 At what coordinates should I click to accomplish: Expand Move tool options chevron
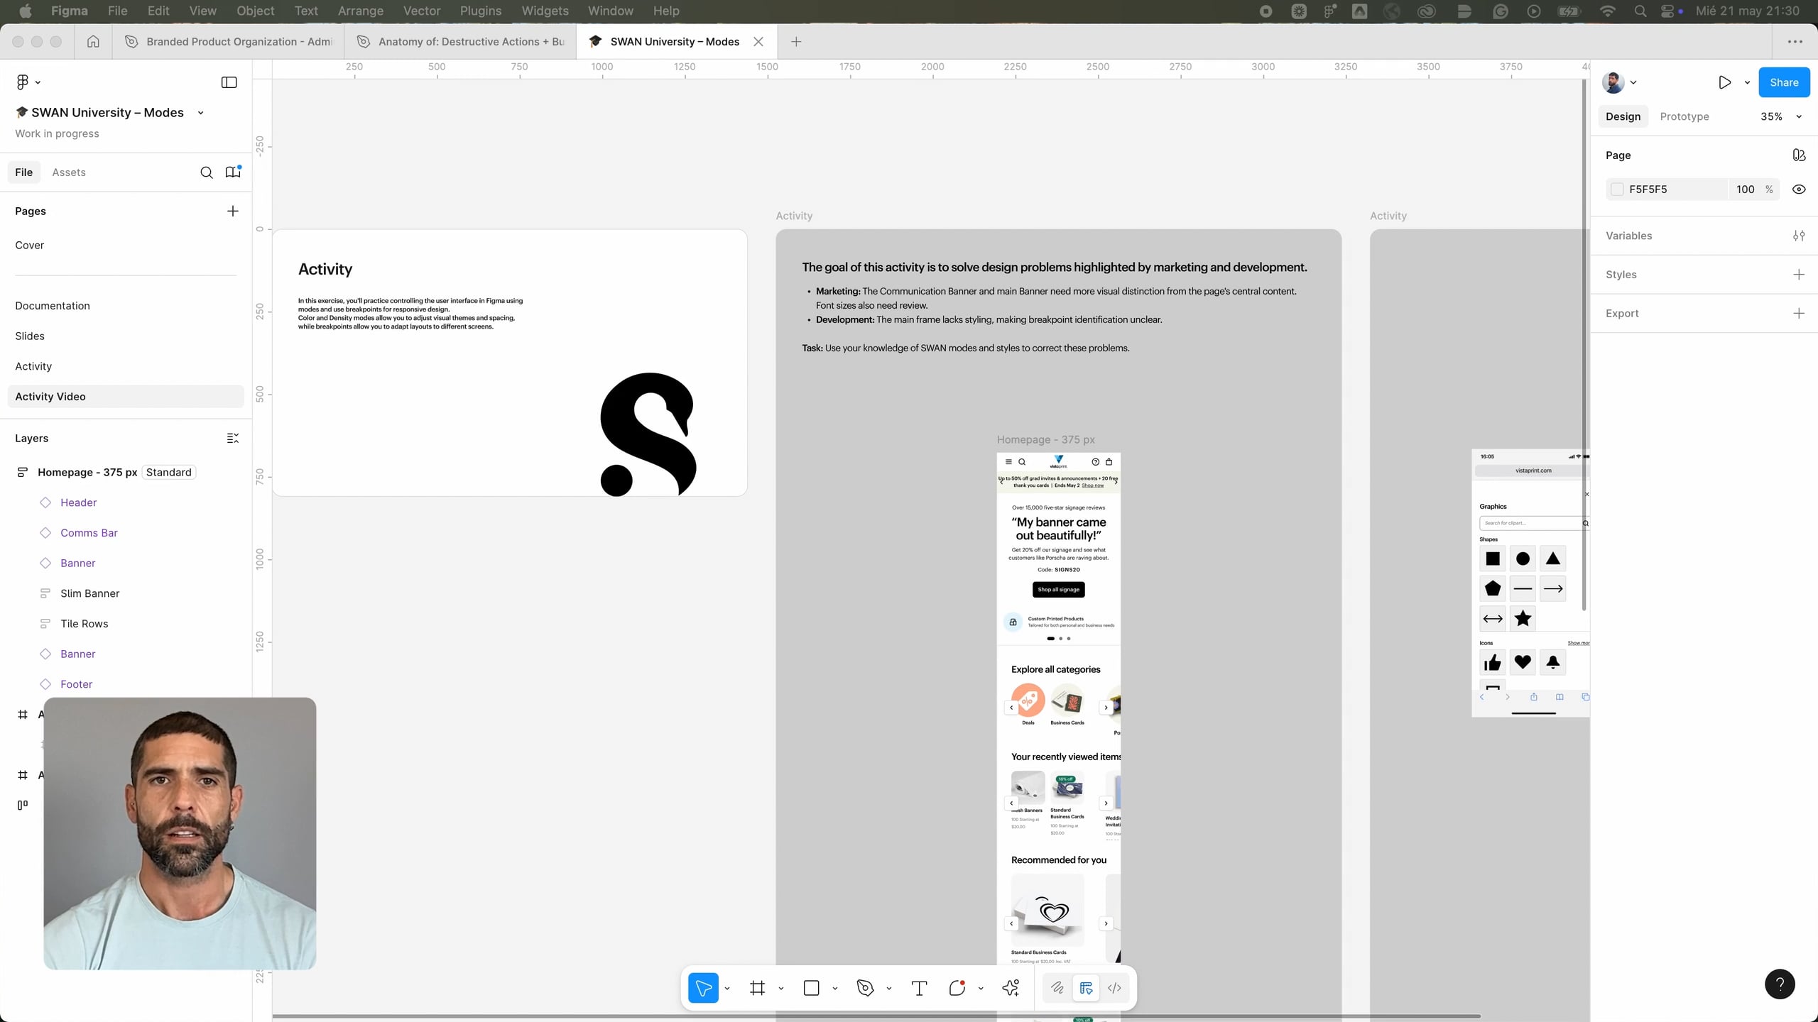(727, 988)
